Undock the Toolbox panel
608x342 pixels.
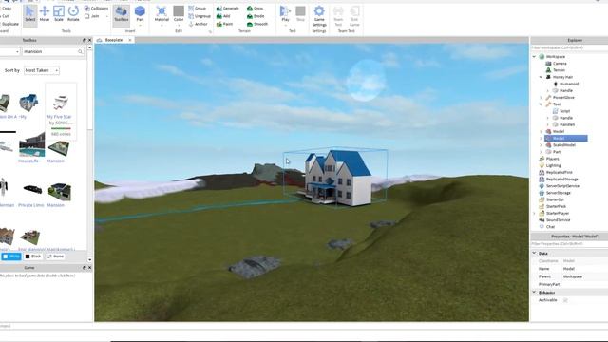pos(84,40)
